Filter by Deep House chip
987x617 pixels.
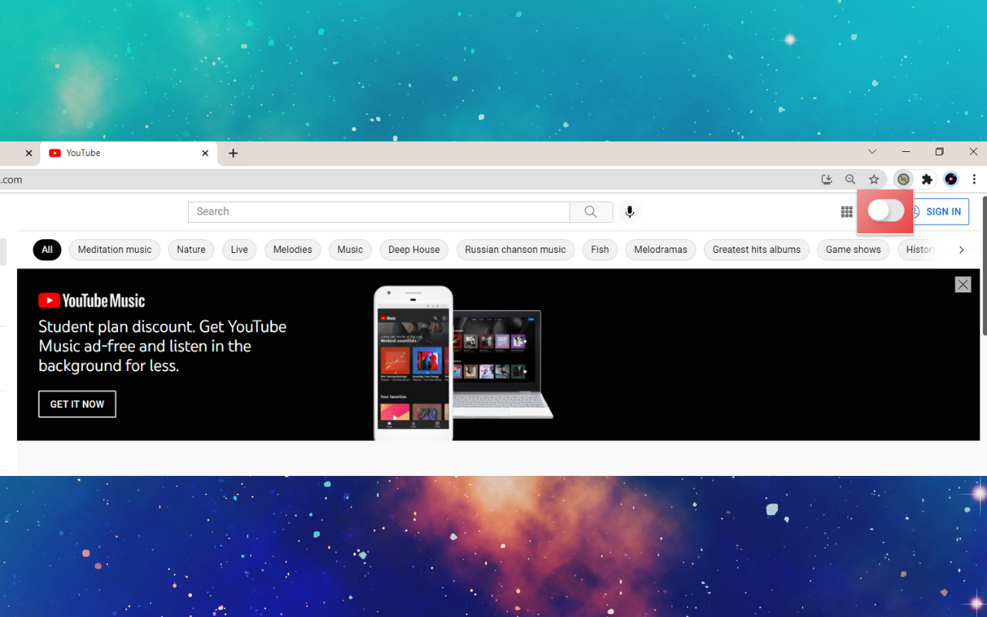tap(414, 250)
